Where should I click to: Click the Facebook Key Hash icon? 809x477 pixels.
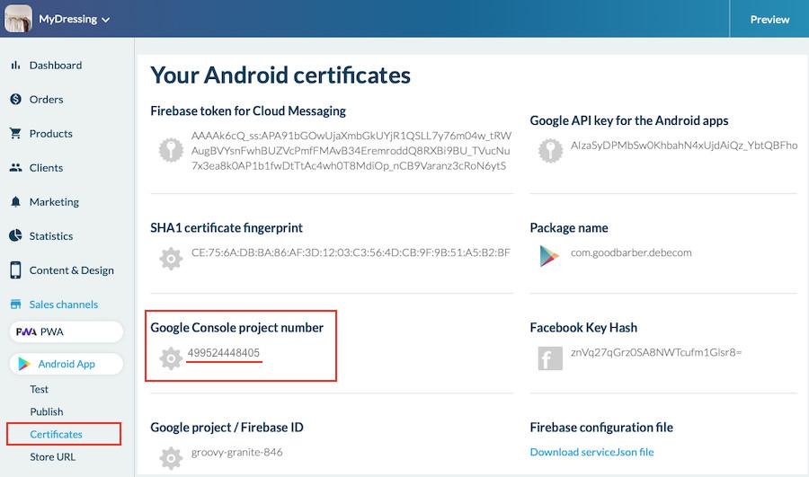(x=549, y=358)
